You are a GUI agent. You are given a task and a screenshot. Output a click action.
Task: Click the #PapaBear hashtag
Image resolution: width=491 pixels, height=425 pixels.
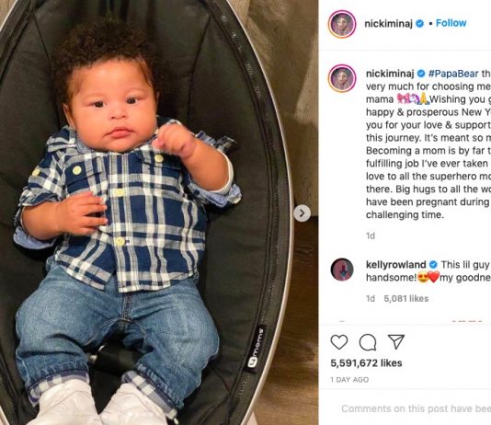pos(453,74)
